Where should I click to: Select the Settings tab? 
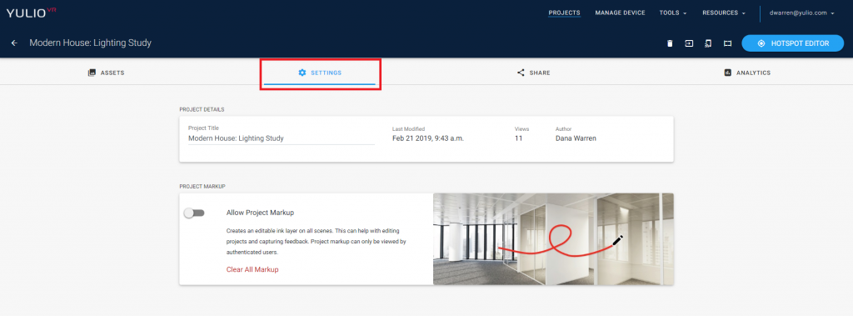click(320, 73)
